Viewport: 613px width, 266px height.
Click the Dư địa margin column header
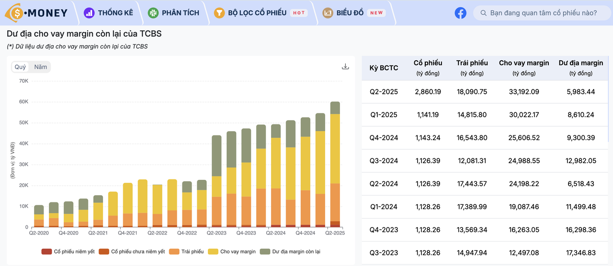(x=581, y=67)
